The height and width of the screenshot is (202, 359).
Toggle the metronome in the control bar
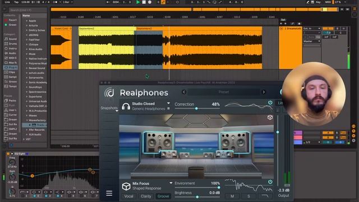pyautogui.click(x=55, y=2)
